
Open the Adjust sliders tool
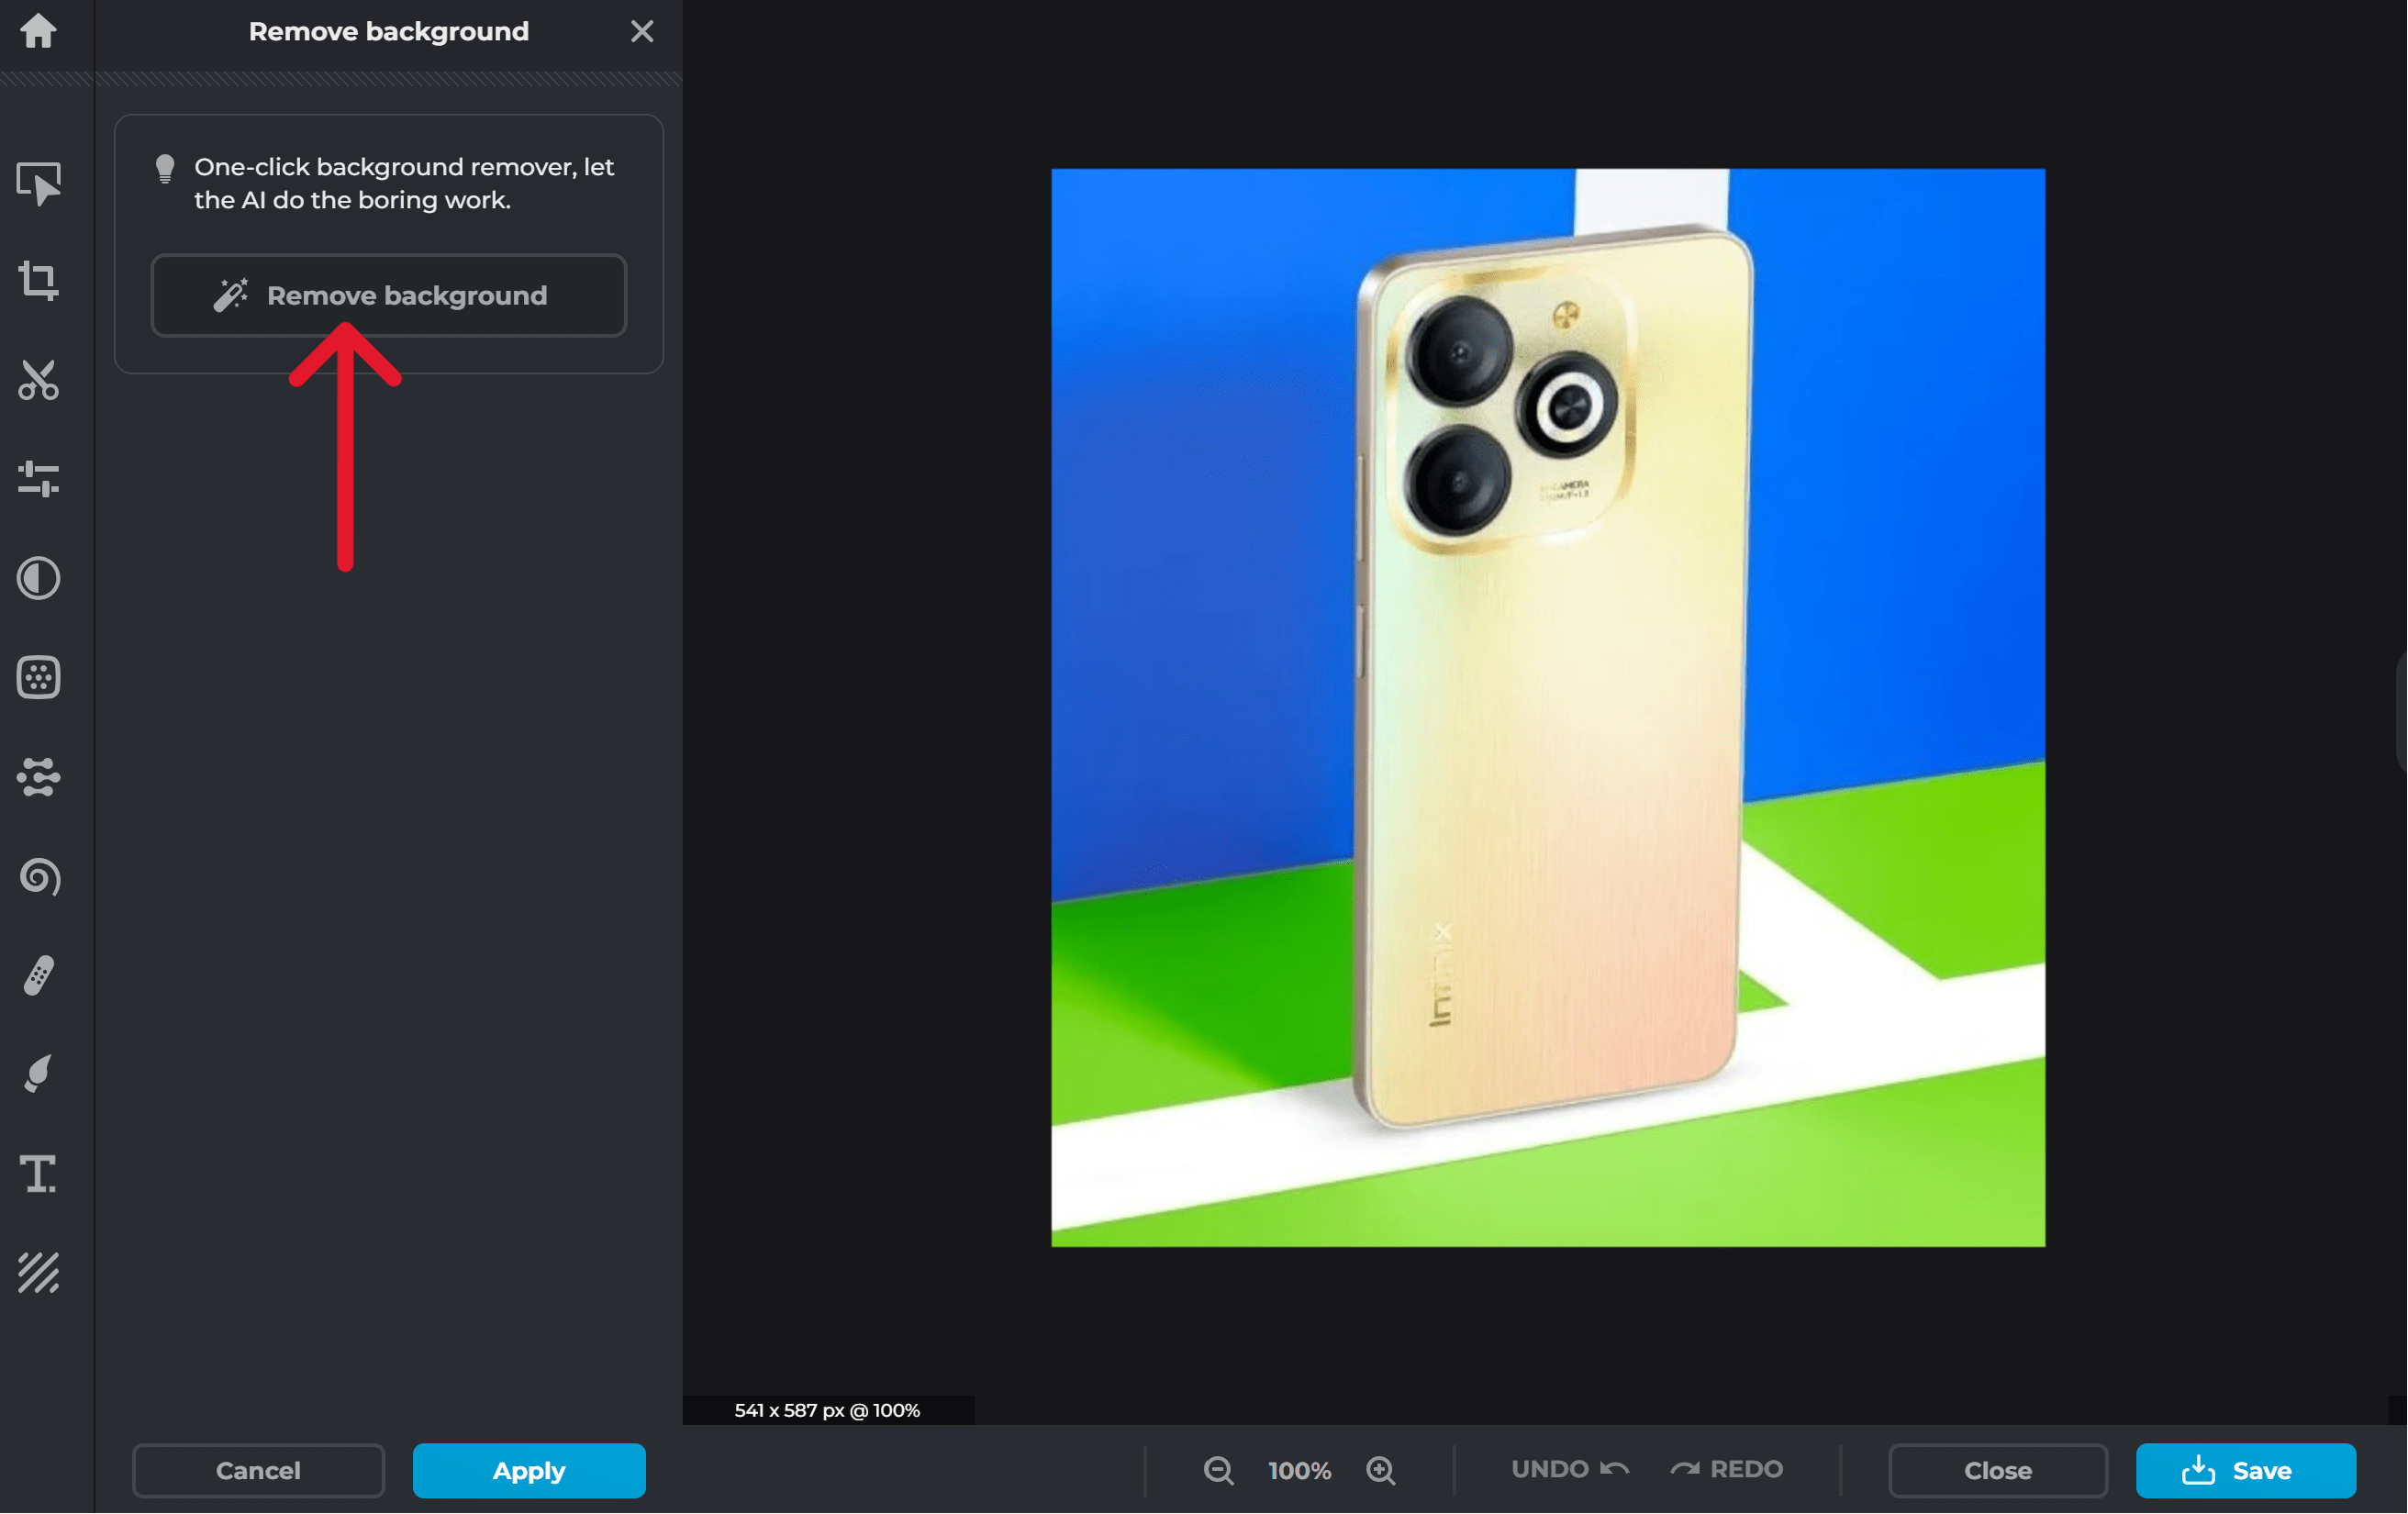coord(38,479)
